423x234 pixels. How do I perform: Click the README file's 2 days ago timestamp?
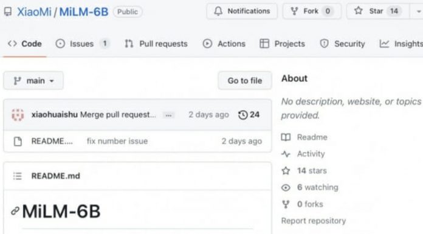[242, 141]
